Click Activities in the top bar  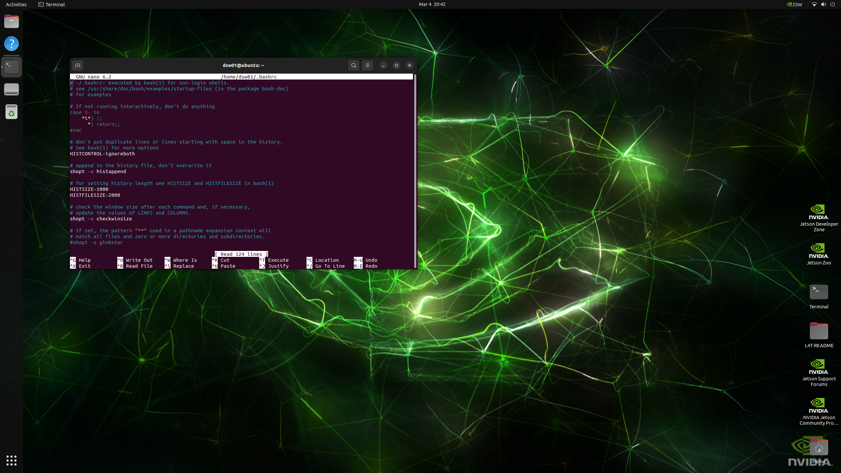(x=16, y=4)
